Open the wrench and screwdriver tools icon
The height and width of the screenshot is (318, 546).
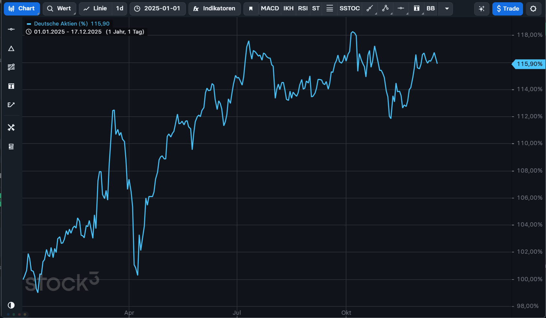point(11,128)
